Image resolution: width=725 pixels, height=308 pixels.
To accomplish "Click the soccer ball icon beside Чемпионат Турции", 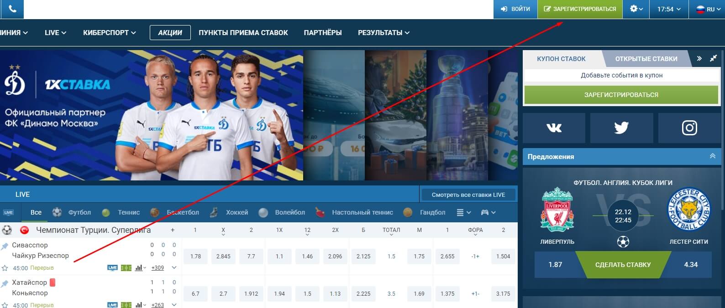I will (7, 230).
